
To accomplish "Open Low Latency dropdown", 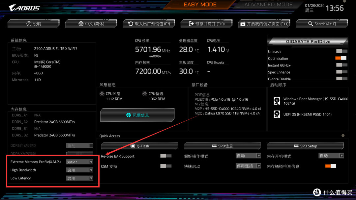I will pos(80,178).
